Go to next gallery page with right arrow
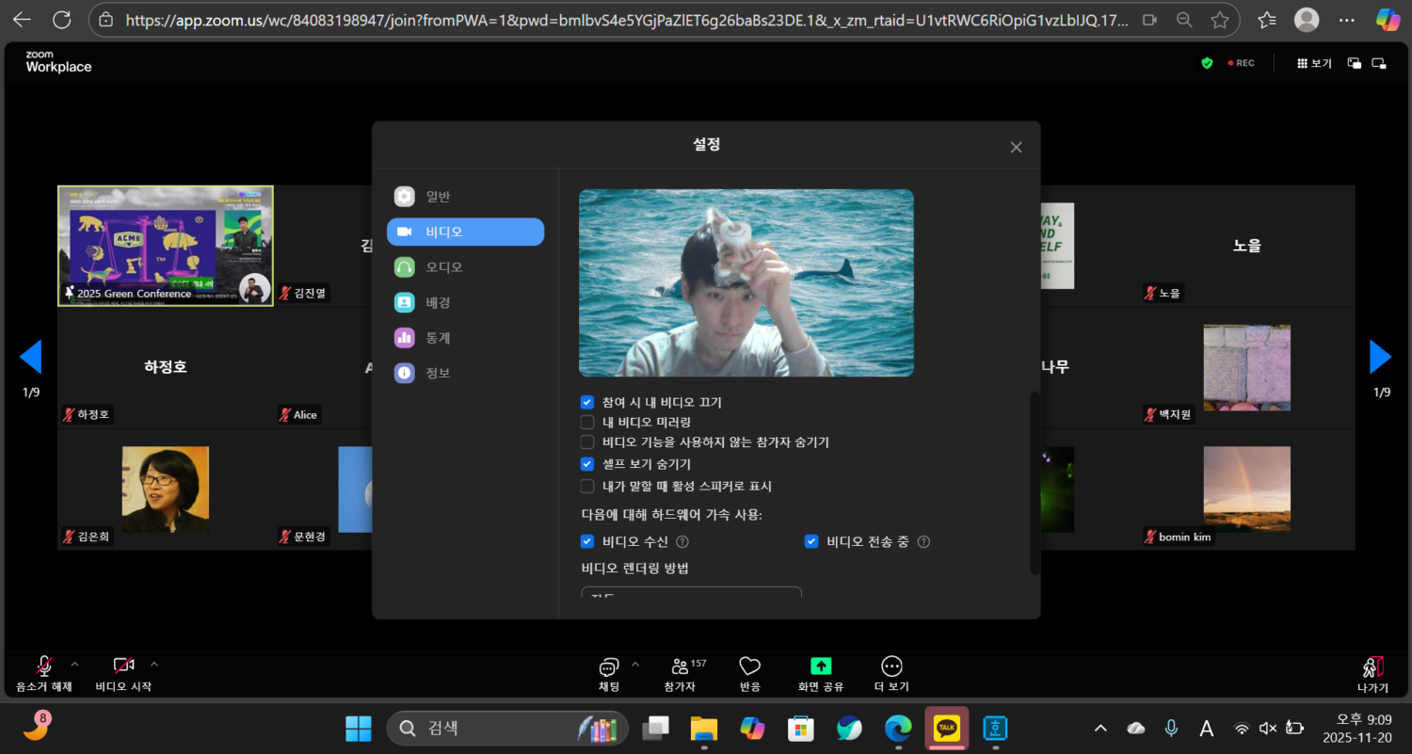 [x=1380, y=357]
